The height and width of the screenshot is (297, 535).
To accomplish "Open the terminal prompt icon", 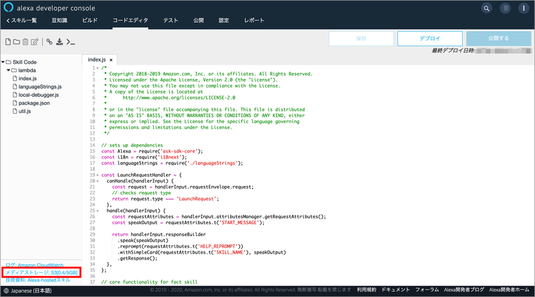I will pos(71,41).
